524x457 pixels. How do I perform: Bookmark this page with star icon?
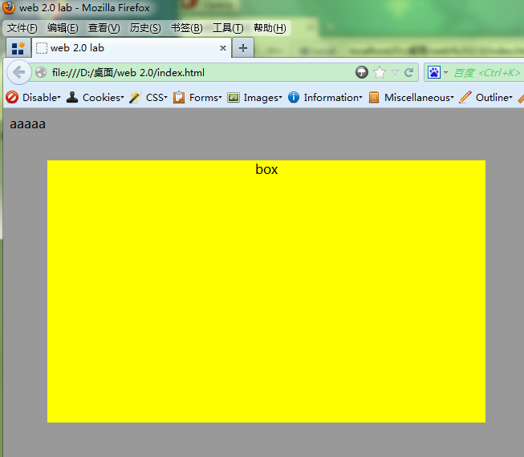pos(380,72)
